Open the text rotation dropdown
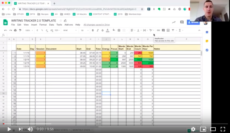This screenshot has width=230, height=133. point(152,30)
